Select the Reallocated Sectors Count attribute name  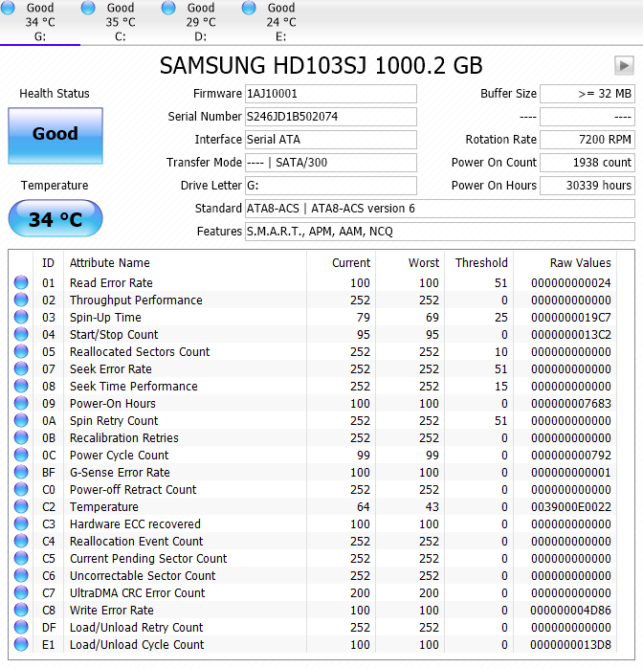[140, 352]
